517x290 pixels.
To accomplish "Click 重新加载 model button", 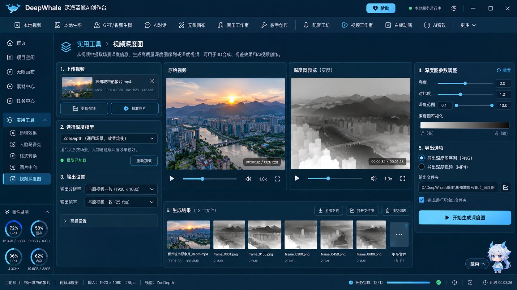I will (x=144, y=161).
